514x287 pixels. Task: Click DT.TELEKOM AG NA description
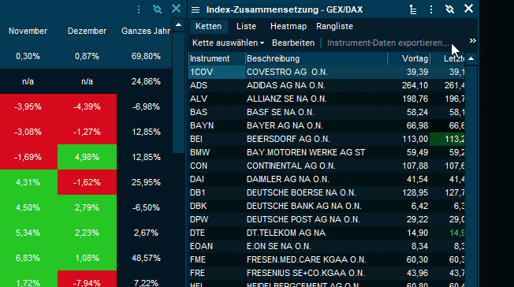tap(286, 233)
